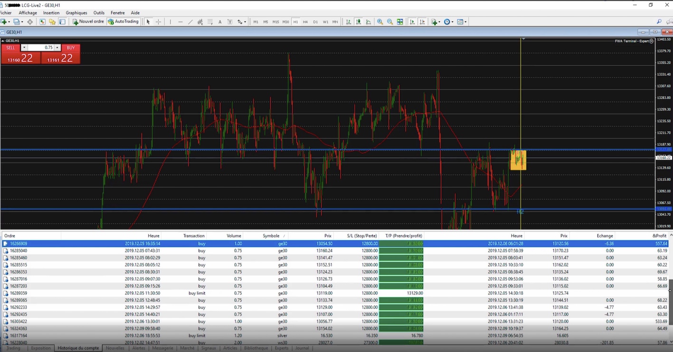Zoom out on the chart
Viewport: 673px width, 352px height.
click(x=390, y=22)
